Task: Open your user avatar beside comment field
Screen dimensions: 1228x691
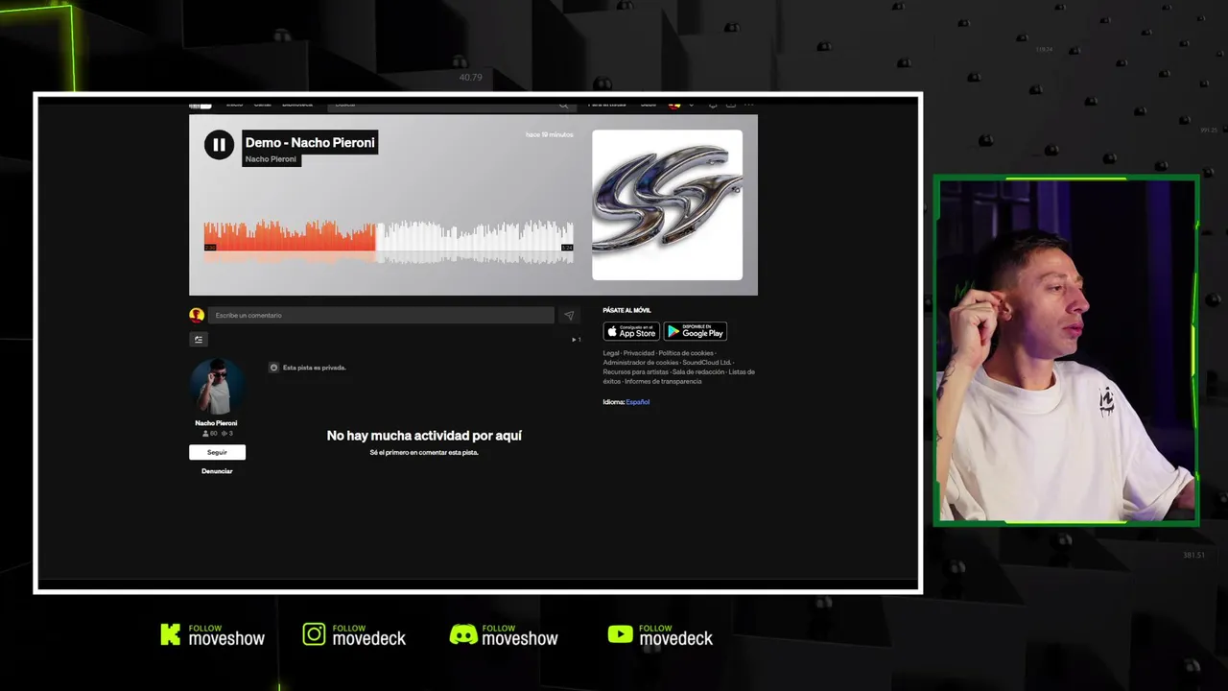Action: coord(197,315)
